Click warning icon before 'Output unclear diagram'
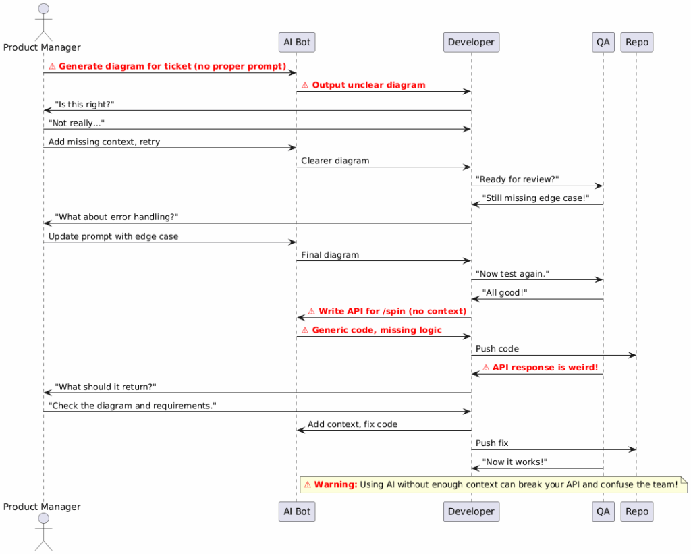691x554 pixels. tap(305, 85)
